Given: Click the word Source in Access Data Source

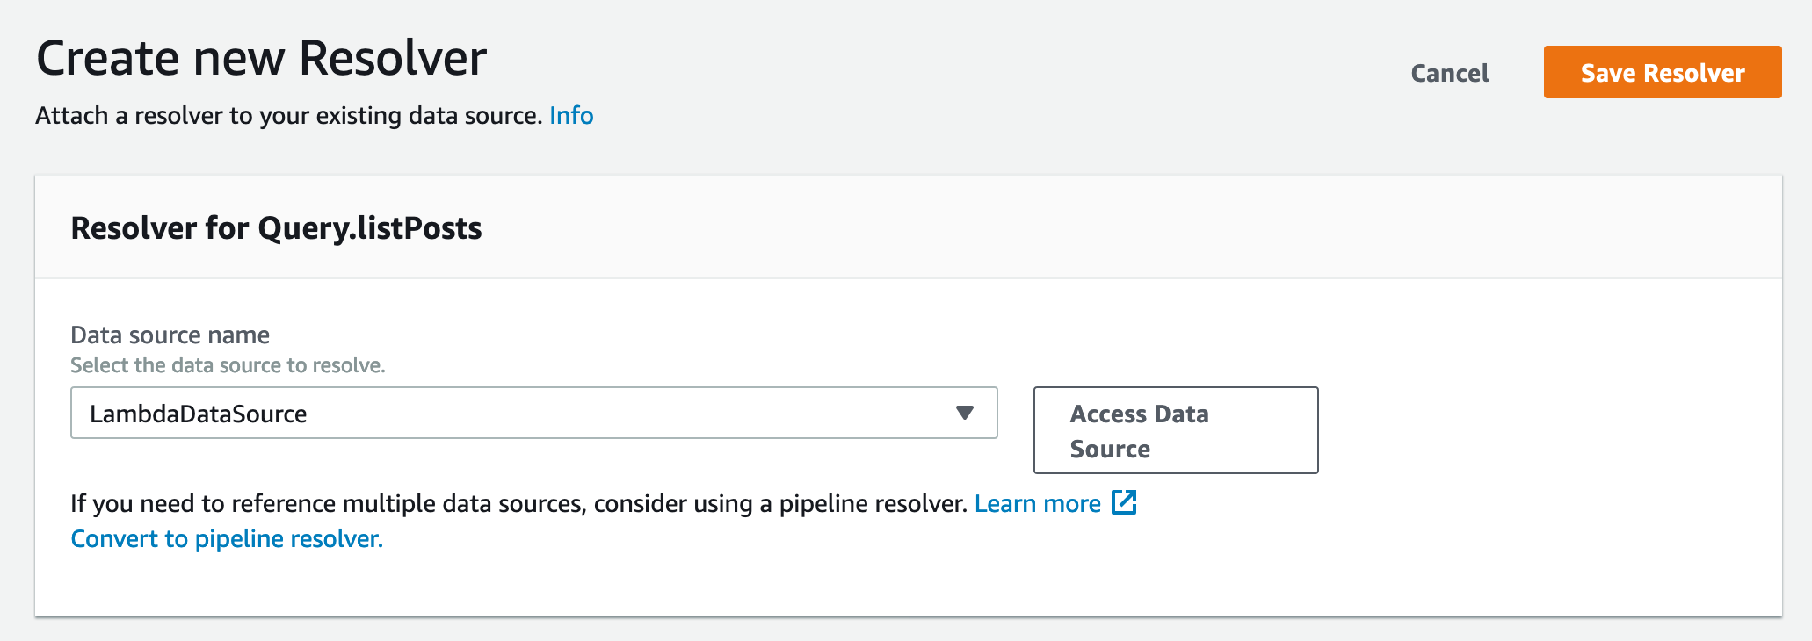Looking at the screenshot, I should (x=1110, y=449).
